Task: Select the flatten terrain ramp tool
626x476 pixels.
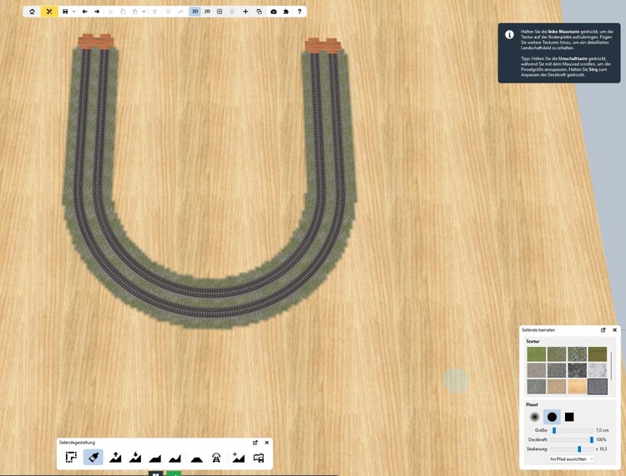Action: point(155,458)
